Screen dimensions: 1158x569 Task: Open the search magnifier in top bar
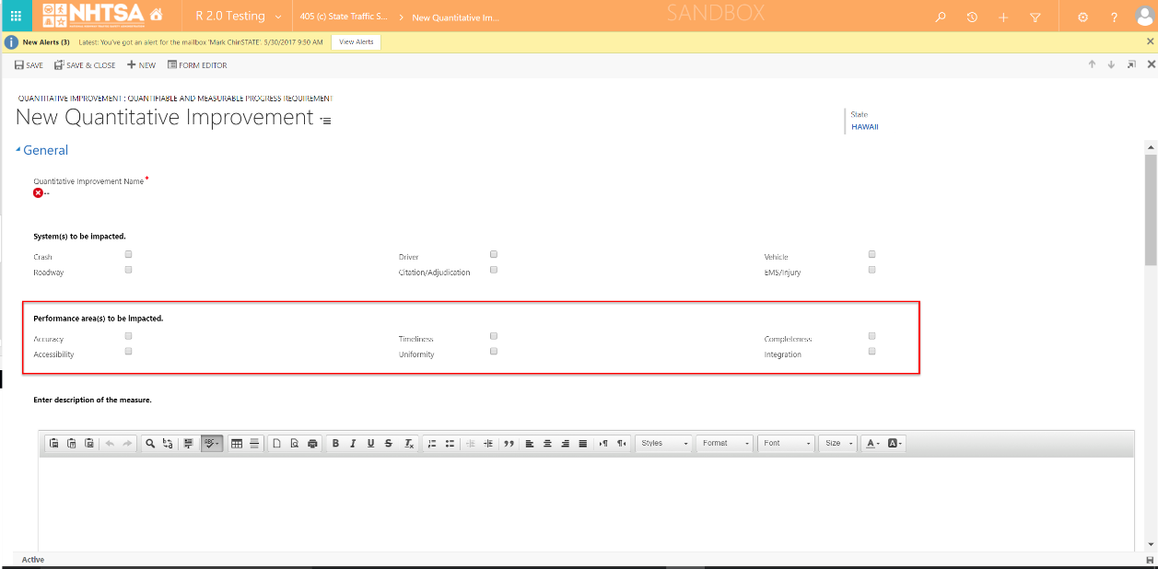(941, 17)
